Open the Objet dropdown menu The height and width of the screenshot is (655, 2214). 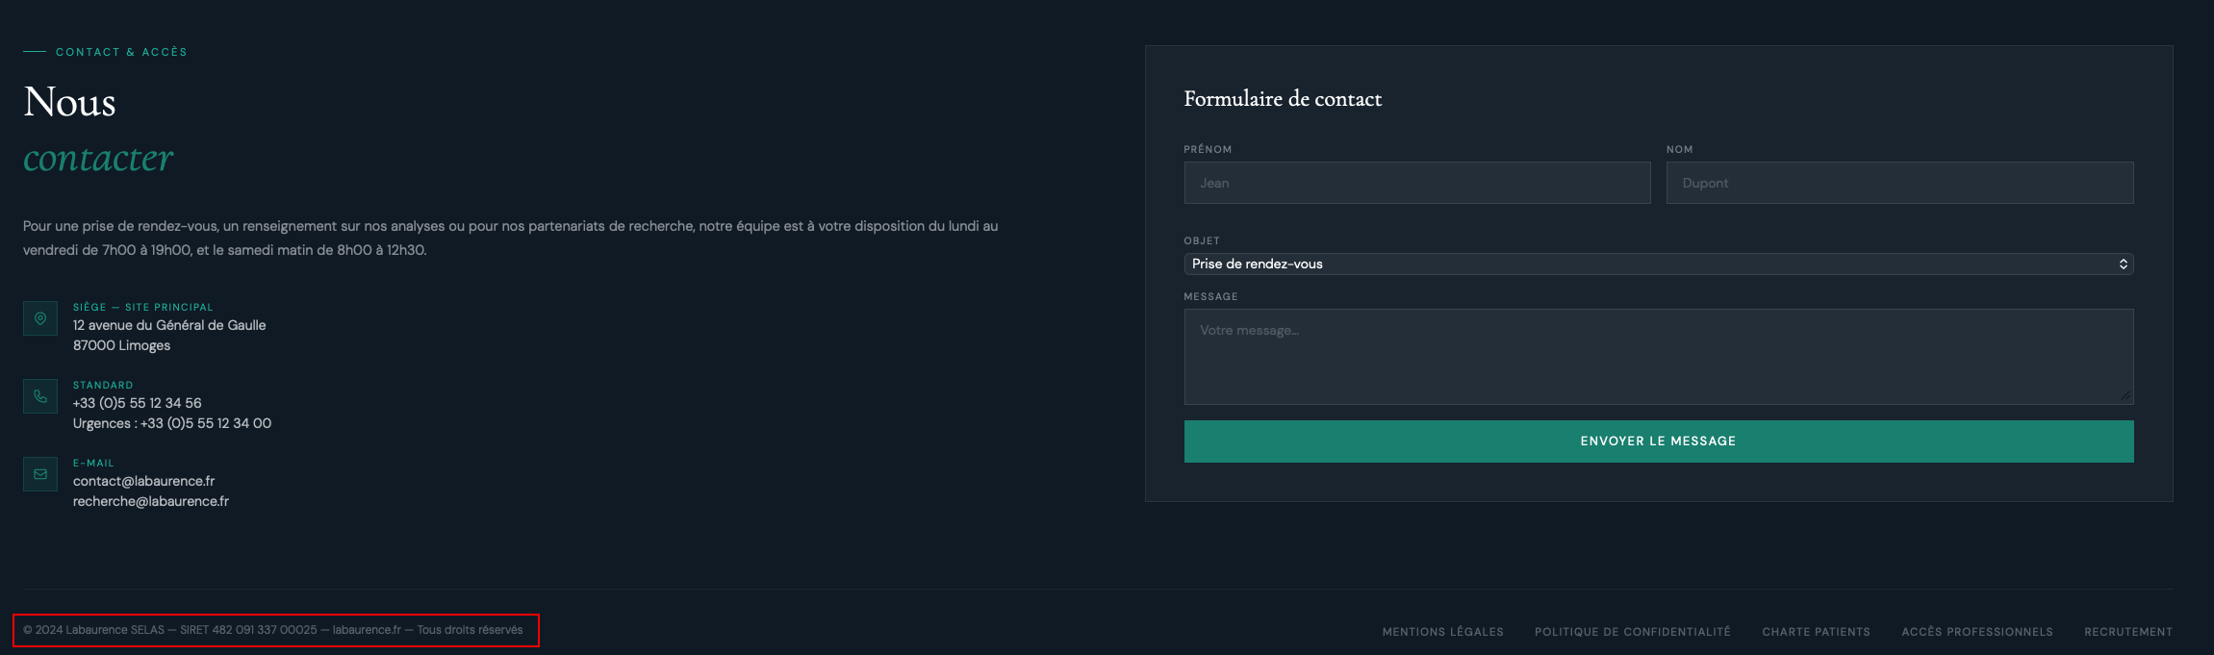pyautogui.click(x=1658, y=264)
